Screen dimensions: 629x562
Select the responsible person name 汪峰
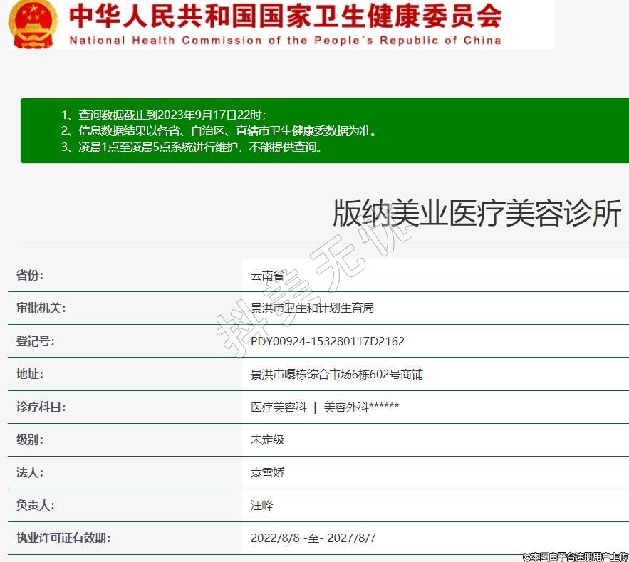[x=261, y=505]
